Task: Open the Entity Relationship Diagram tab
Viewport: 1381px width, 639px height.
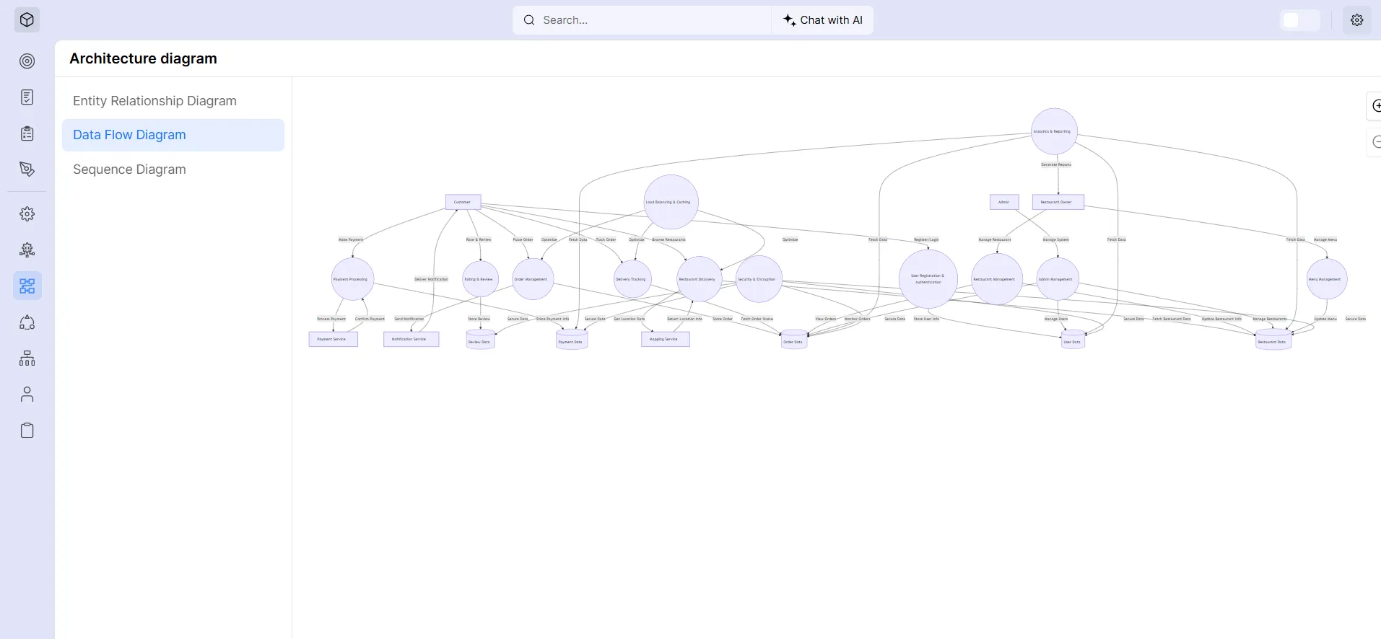Action: [x=173, y=101]
